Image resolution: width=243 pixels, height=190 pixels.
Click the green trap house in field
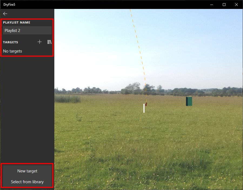[x=189, y=101]
